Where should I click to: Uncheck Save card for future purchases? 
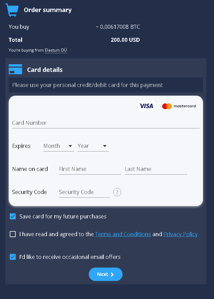(x=13, y=216)
